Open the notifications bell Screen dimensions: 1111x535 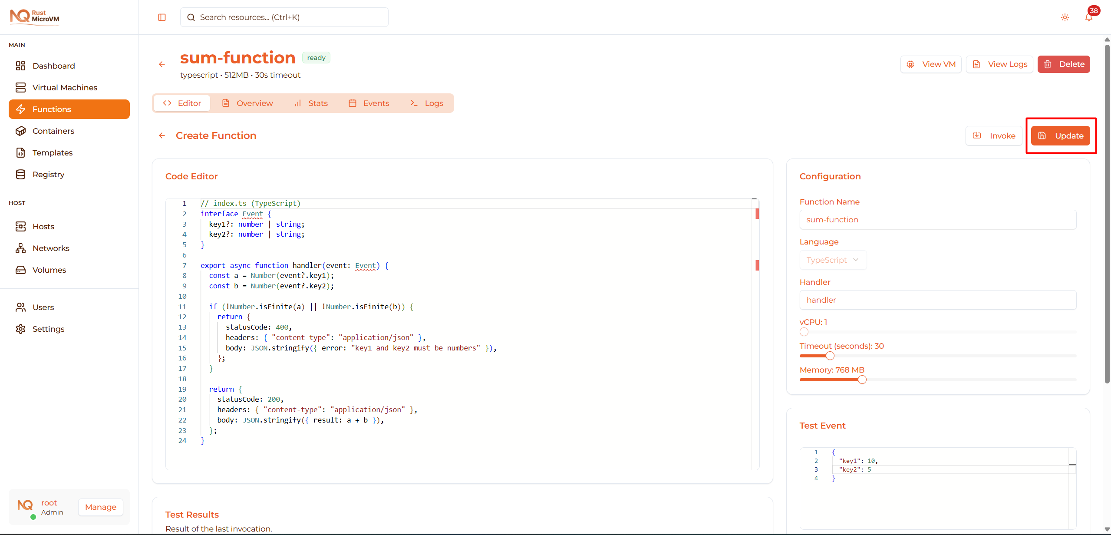pyautogui.click(x=1088, y=17)
